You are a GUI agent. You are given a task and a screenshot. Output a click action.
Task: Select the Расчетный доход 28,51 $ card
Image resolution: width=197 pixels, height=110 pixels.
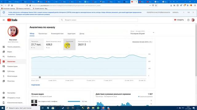pos(84,44)
